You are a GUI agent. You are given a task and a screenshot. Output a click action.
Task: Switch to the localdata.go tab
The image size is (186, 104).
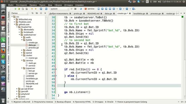[x=139, y=14]
